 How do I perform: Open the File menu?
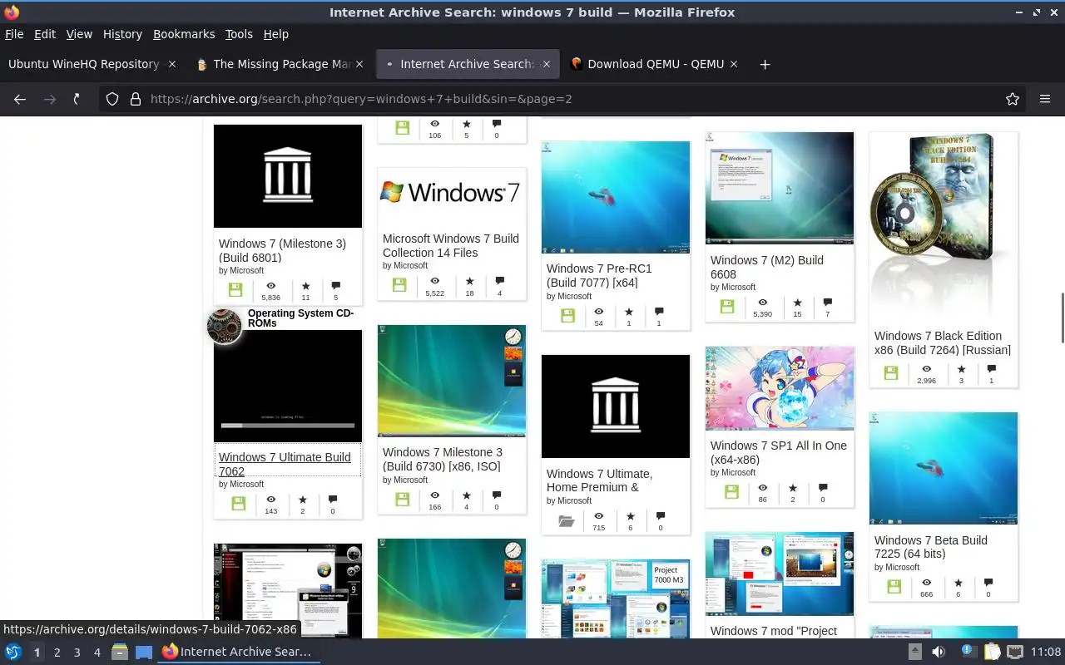(x=14, y=34)
